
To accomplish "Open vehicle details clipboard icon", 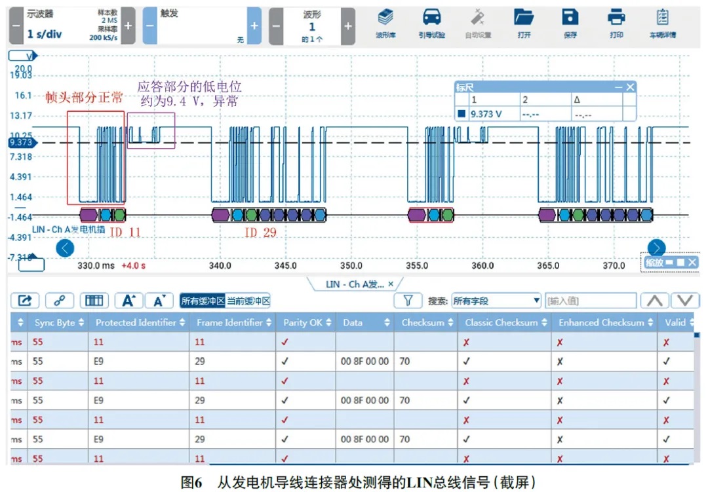I will (662, 18).
